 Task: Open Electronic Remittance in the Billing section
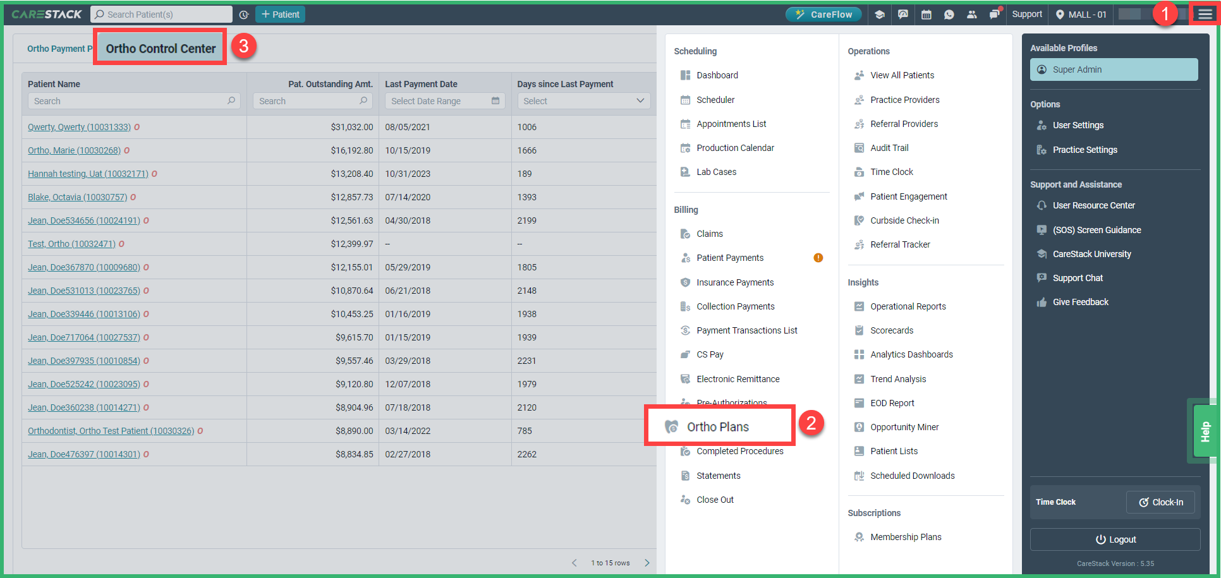738,378
